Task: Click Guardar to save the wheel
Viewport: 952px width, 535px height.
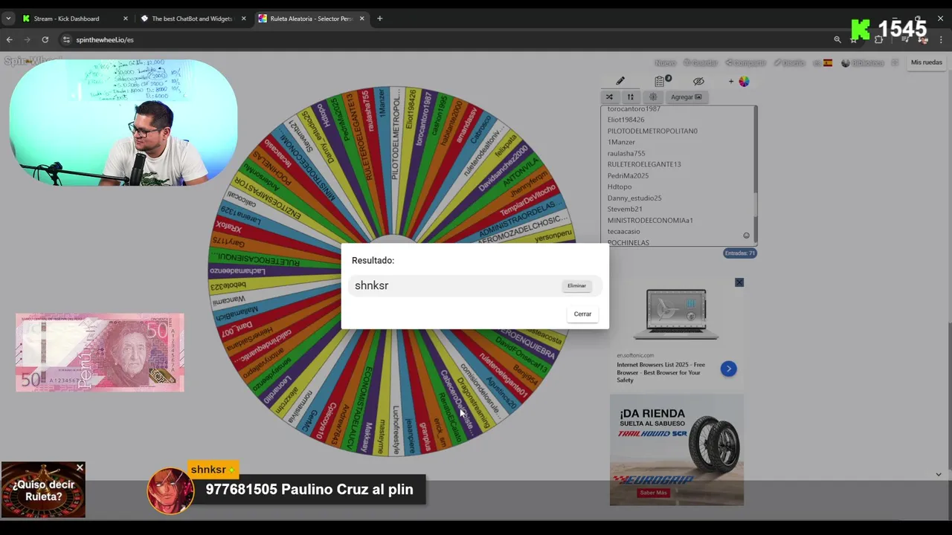Action: [x=701, y=62]
